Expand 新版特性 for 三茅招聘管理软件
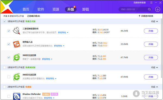The width and height of the screenshot is (163, 100). point(63,33)
